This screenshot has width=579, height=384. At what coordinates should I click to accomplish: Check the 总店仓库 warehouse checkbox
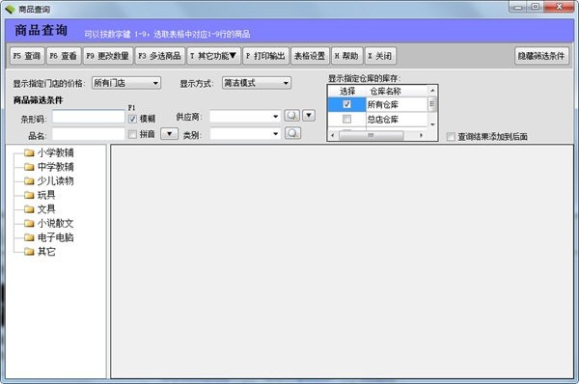tap(346, 119)
